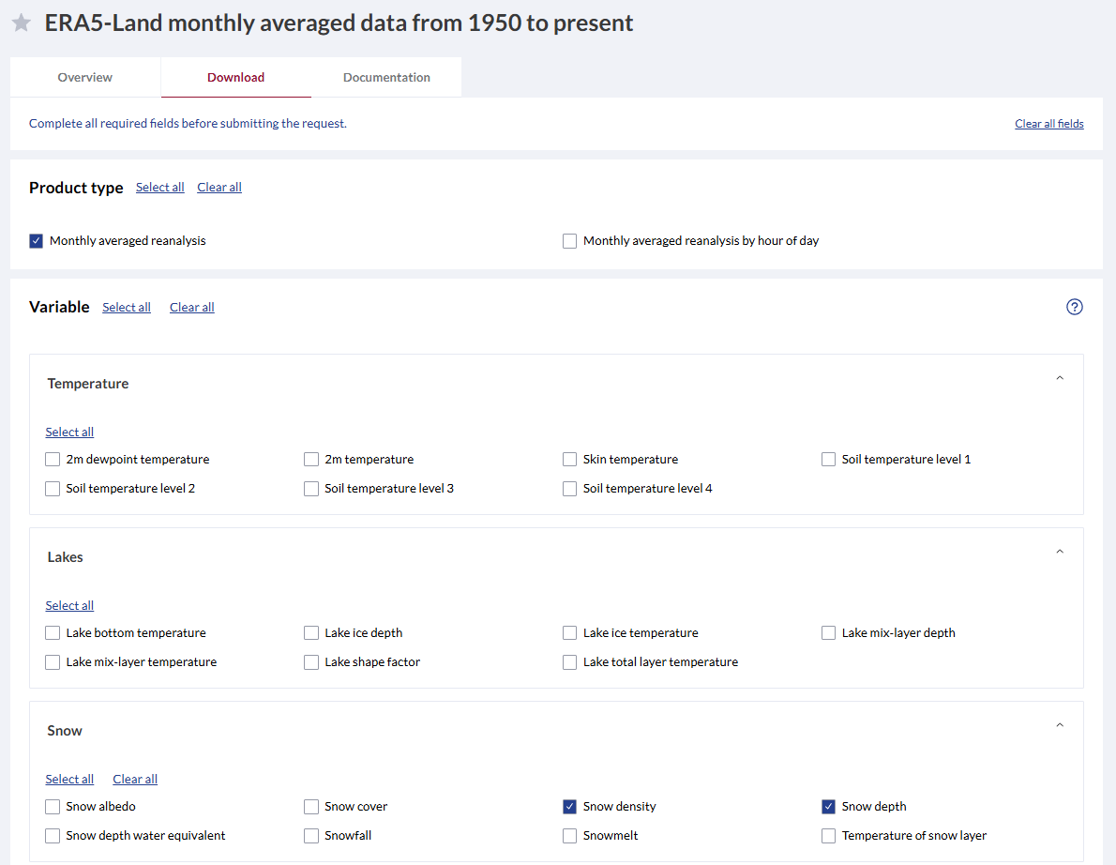Select all in the Lakes group

pos(69,606)
